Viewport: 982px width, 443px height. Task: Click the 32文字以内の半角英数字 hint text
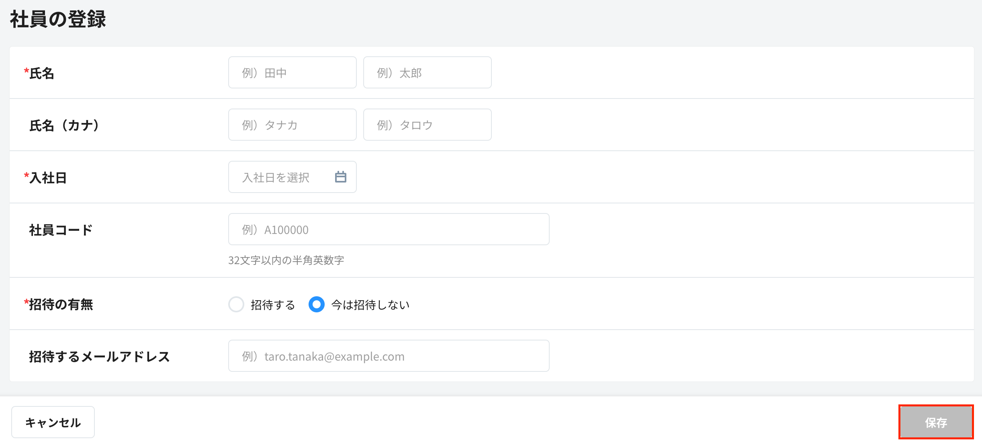tap(286, 260)
